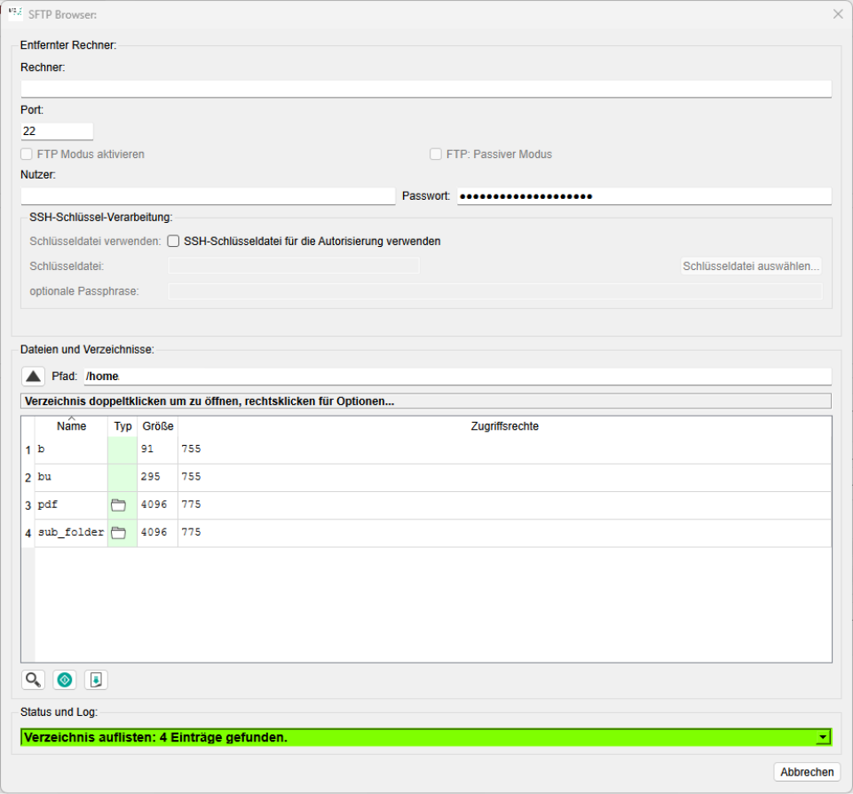Screen dimensions: 853x794
Task: Click permission 775 in the sub_folder row
Action: pyautogui.click(x=191, y=533)
